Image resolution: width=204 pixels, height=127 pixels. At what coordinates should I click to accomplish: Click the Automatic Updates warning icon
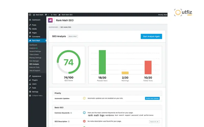(84, 98)
